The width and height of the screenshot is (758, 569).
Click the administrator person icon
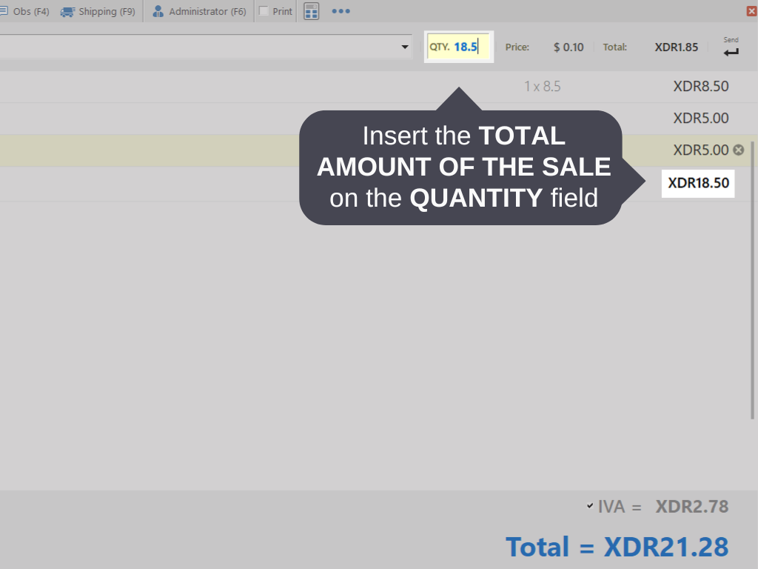point(158,11)
